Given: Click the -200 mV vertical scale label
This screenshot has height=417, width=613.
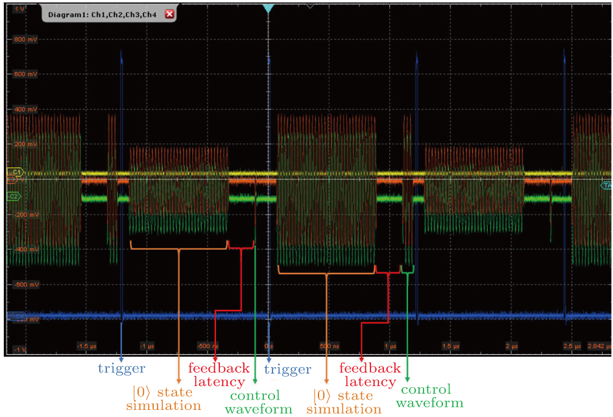Looking at the screenshot, I should (26, 215).
